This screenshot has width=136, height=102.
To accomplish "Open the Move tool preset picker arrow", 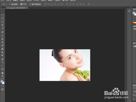I will (7, 4).
